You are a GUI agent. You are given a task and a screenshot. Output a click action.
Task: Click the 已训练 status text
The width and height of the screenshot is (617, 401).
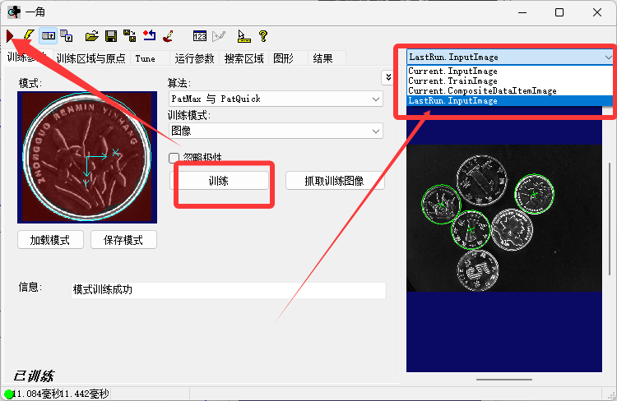tap(34, 376)
